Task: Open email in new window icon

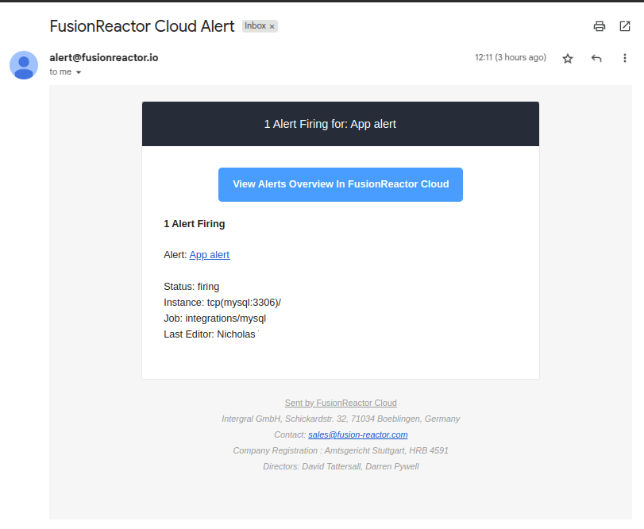Action: [x=625, y=26]
